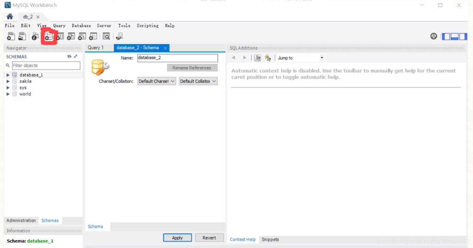473x248 pixels.
Task: Open the Edit menu
Action: click(26, 26)
